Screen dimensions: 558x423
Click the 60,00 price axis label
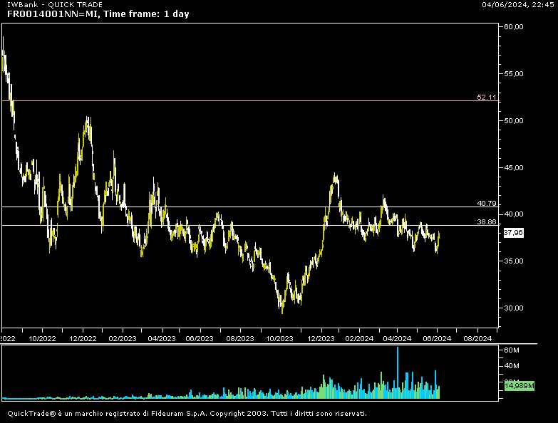[x=514, y=26]
